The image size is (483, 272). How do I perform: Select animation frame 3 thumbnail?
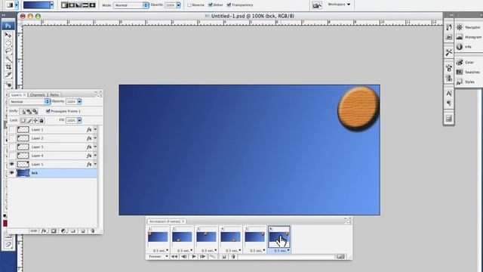[x=206, y=236]
